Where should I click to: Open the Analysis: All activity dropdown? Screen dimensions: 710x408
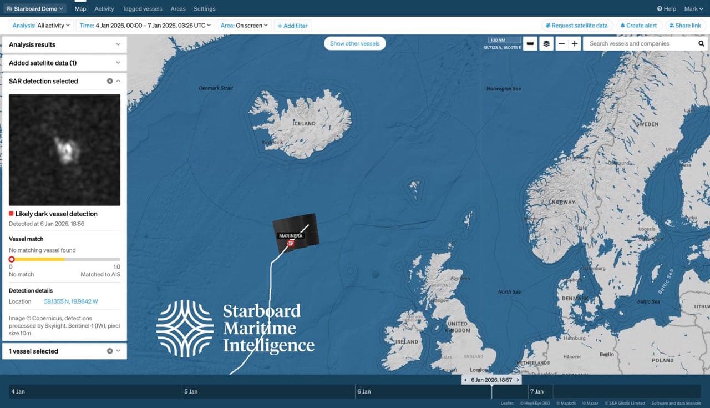pyautogui.click(x=42, y=26)
